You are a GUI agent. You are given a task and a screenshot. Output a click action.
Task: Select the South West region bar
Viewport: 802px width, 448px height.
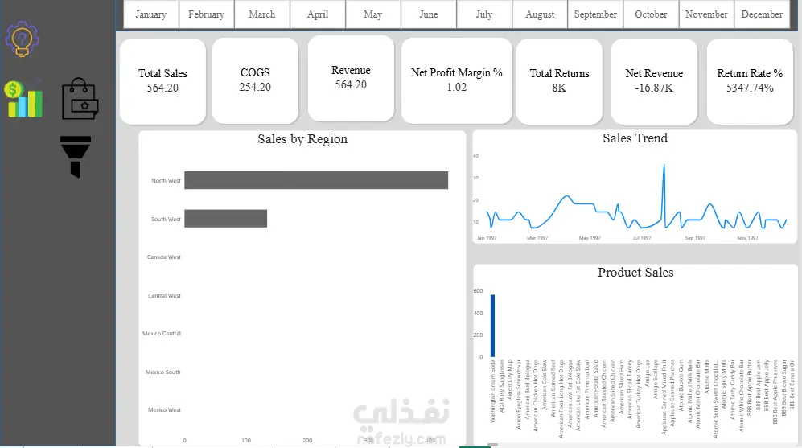coord(225,219)
